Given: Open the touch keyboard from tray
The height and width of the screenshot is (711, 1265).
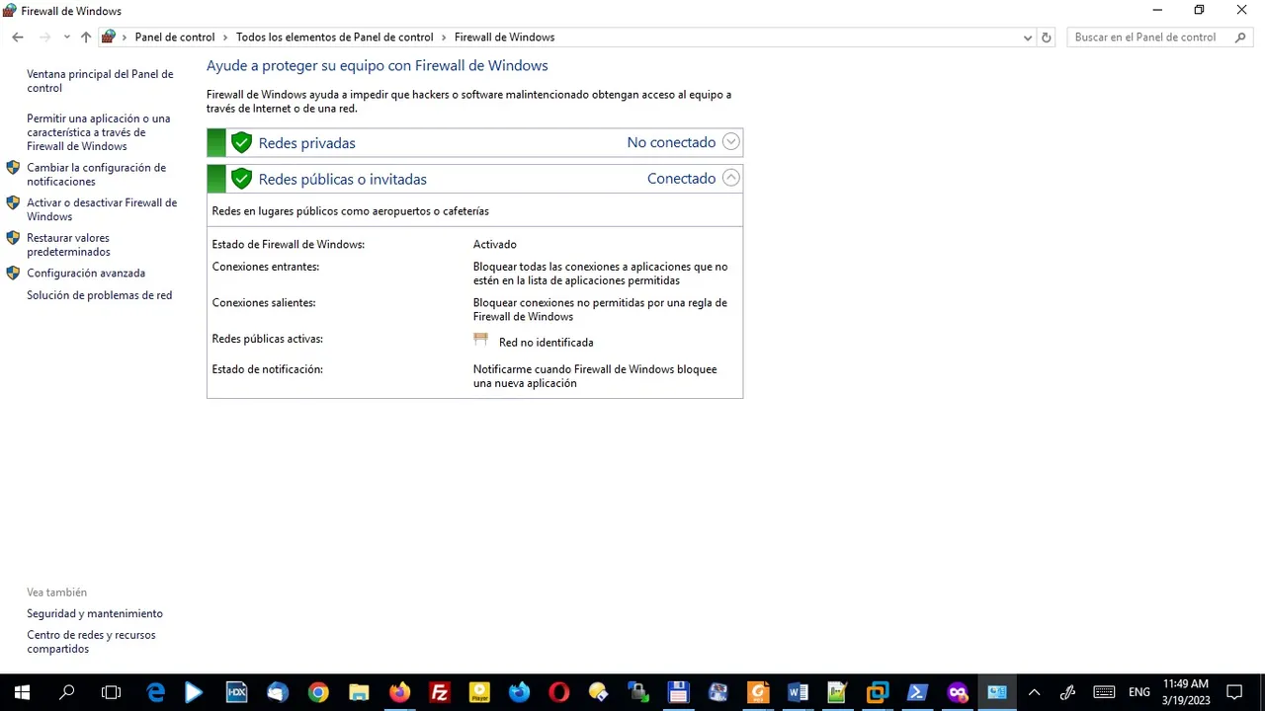Looking at the screenshot, I should click(x=1104, y=692).
